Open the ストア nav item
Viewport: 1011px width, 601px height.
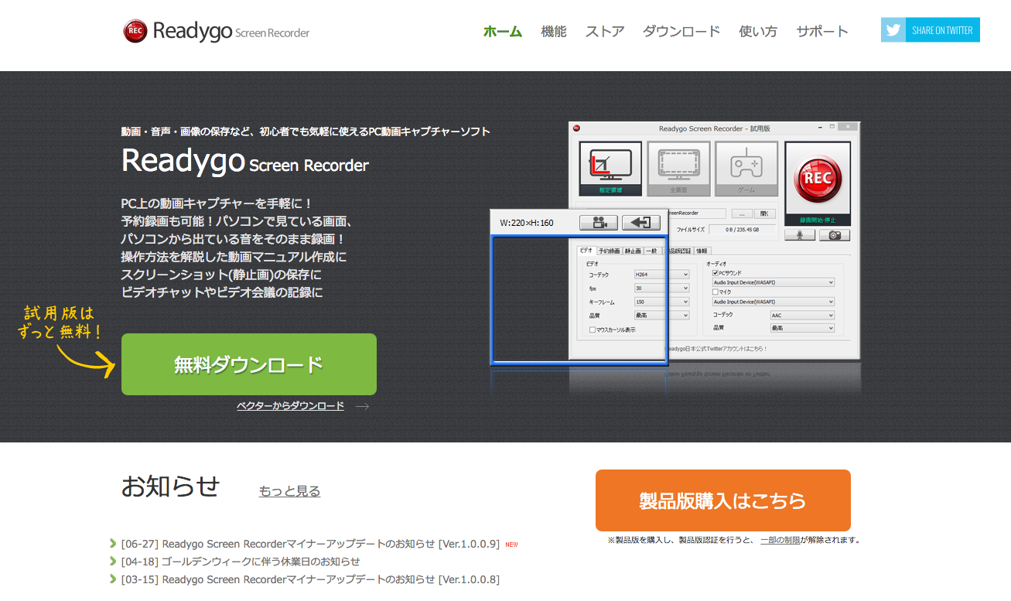[605, 32]
